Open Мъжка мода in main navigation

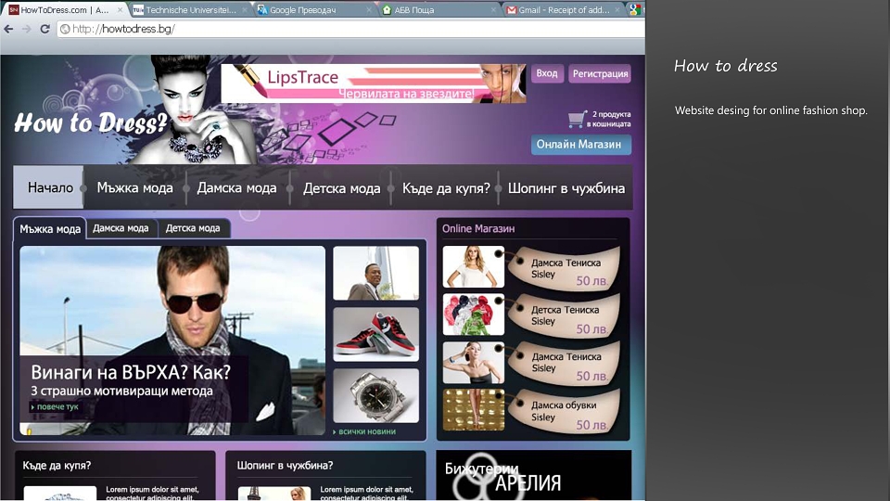click(134, 187)
